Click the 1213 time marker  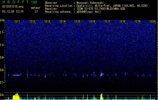click(x=47, y=21)
